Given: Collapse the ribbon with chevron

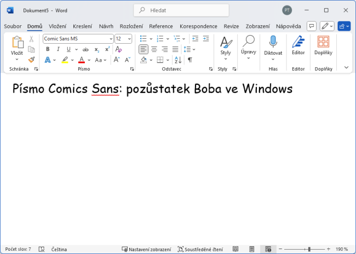Looking at the screenshot, I should pos(346,67).
